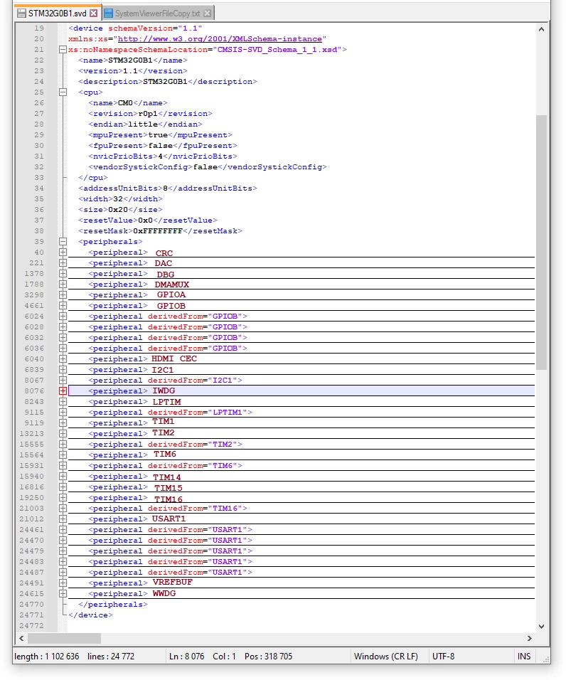This screenshot has width=566, height=680.
Task: Click the horizontal scrollbar thumb
Action: pos(64,638)
